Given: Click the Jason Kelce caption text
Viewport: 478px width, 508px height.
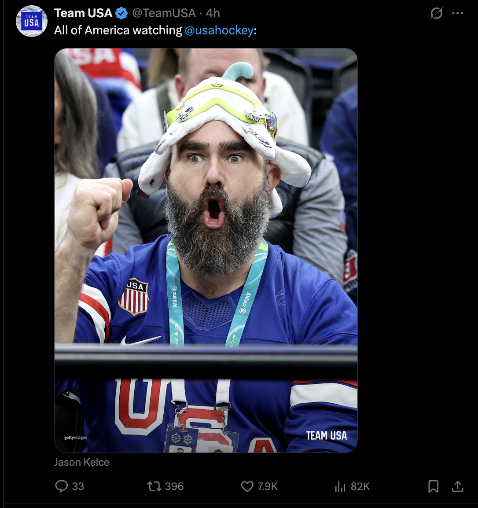Looking at the screenshot, I should [x=82, y=462].
